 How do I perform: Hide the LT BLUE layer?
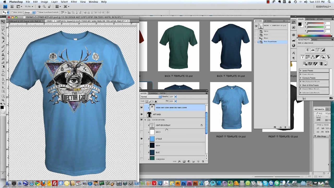pyautogui.click(x=142, y=139)
